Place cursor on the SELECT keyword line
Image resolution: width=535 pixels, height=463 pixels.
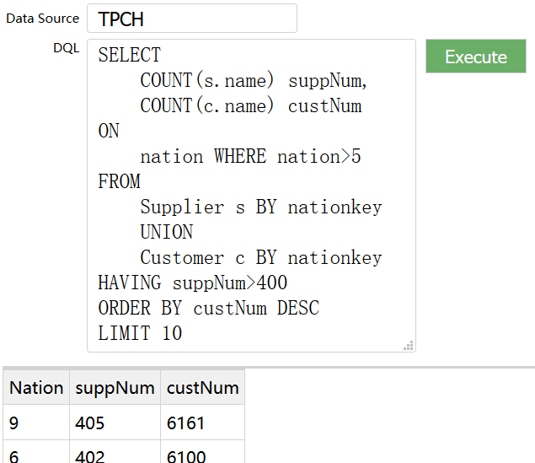point(129,56)
